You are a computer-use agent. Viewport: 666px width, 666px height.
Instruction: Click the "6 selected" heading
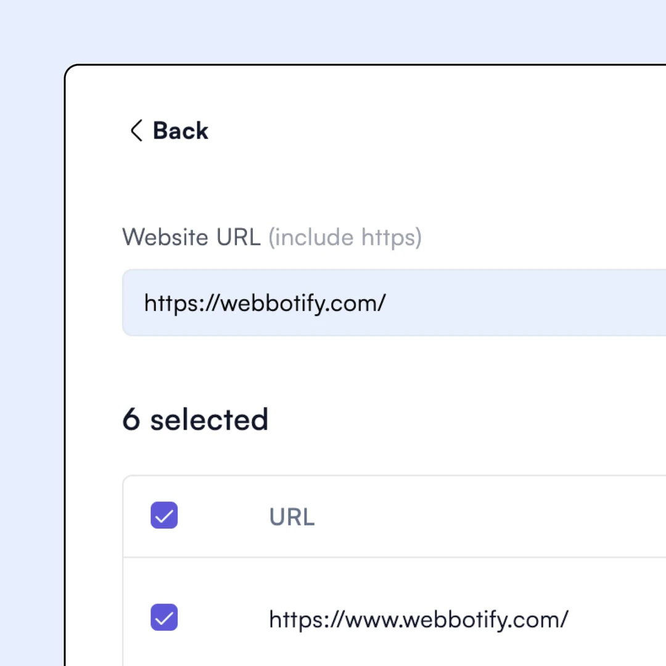point(195,419)
